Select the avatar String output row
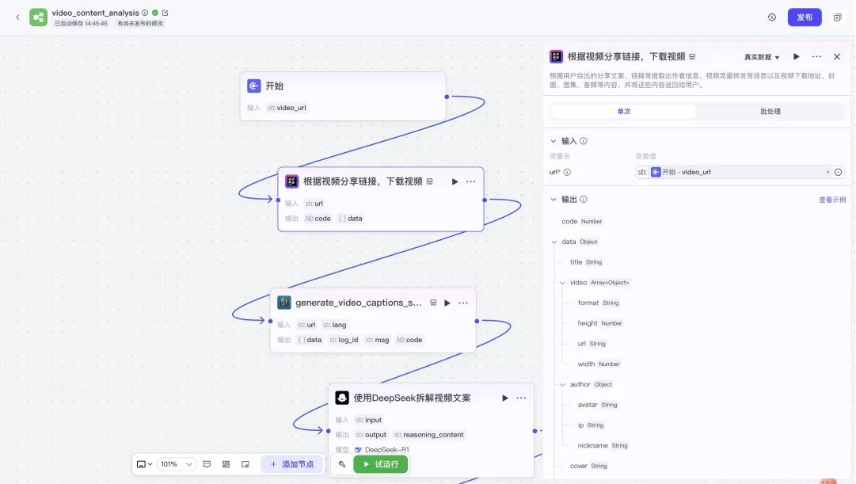This screenshot has width=856, height=484. tap(597, 405)
